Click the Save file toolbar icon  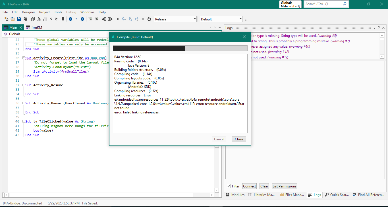(x=19, y=19)
